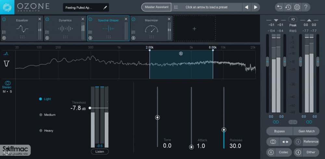Click the Bypass button
The width and height of the screenshot is (325, 159).
(279, 131)
